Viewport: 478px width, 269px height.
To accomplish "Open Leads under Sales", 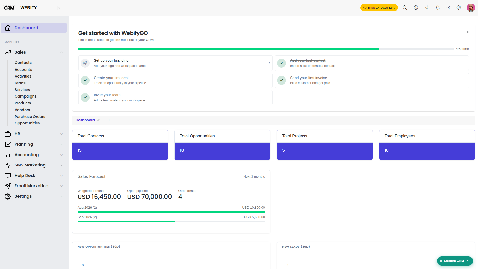I will coord(20,83).
